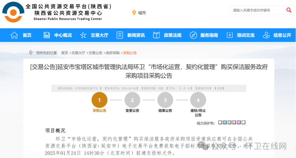This screenshot has height=158, width=296.
Task: Select step 3 结果公告 circle
Action: click(x=165, y=100)
